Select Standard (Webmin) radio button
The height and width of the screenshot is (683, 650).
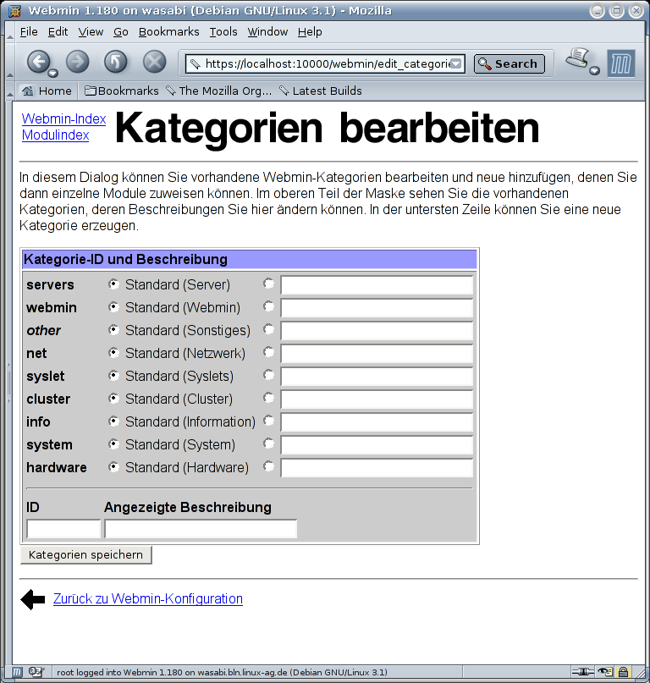point(113,307)
